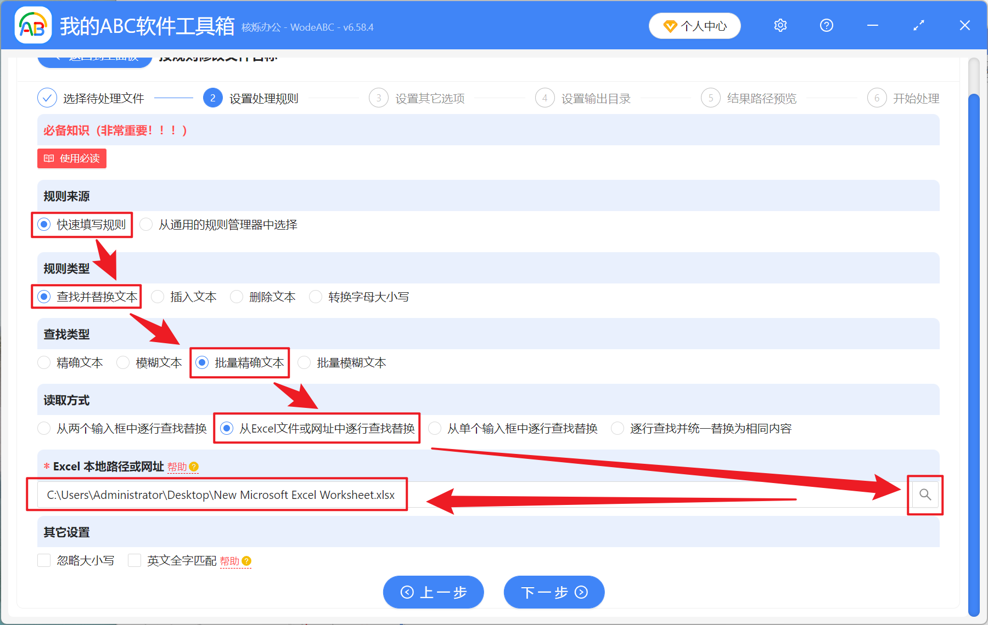Click the magnifier icon to browse Excel file
This screenshot has width=988, height=625.
[x=925, y=494]
